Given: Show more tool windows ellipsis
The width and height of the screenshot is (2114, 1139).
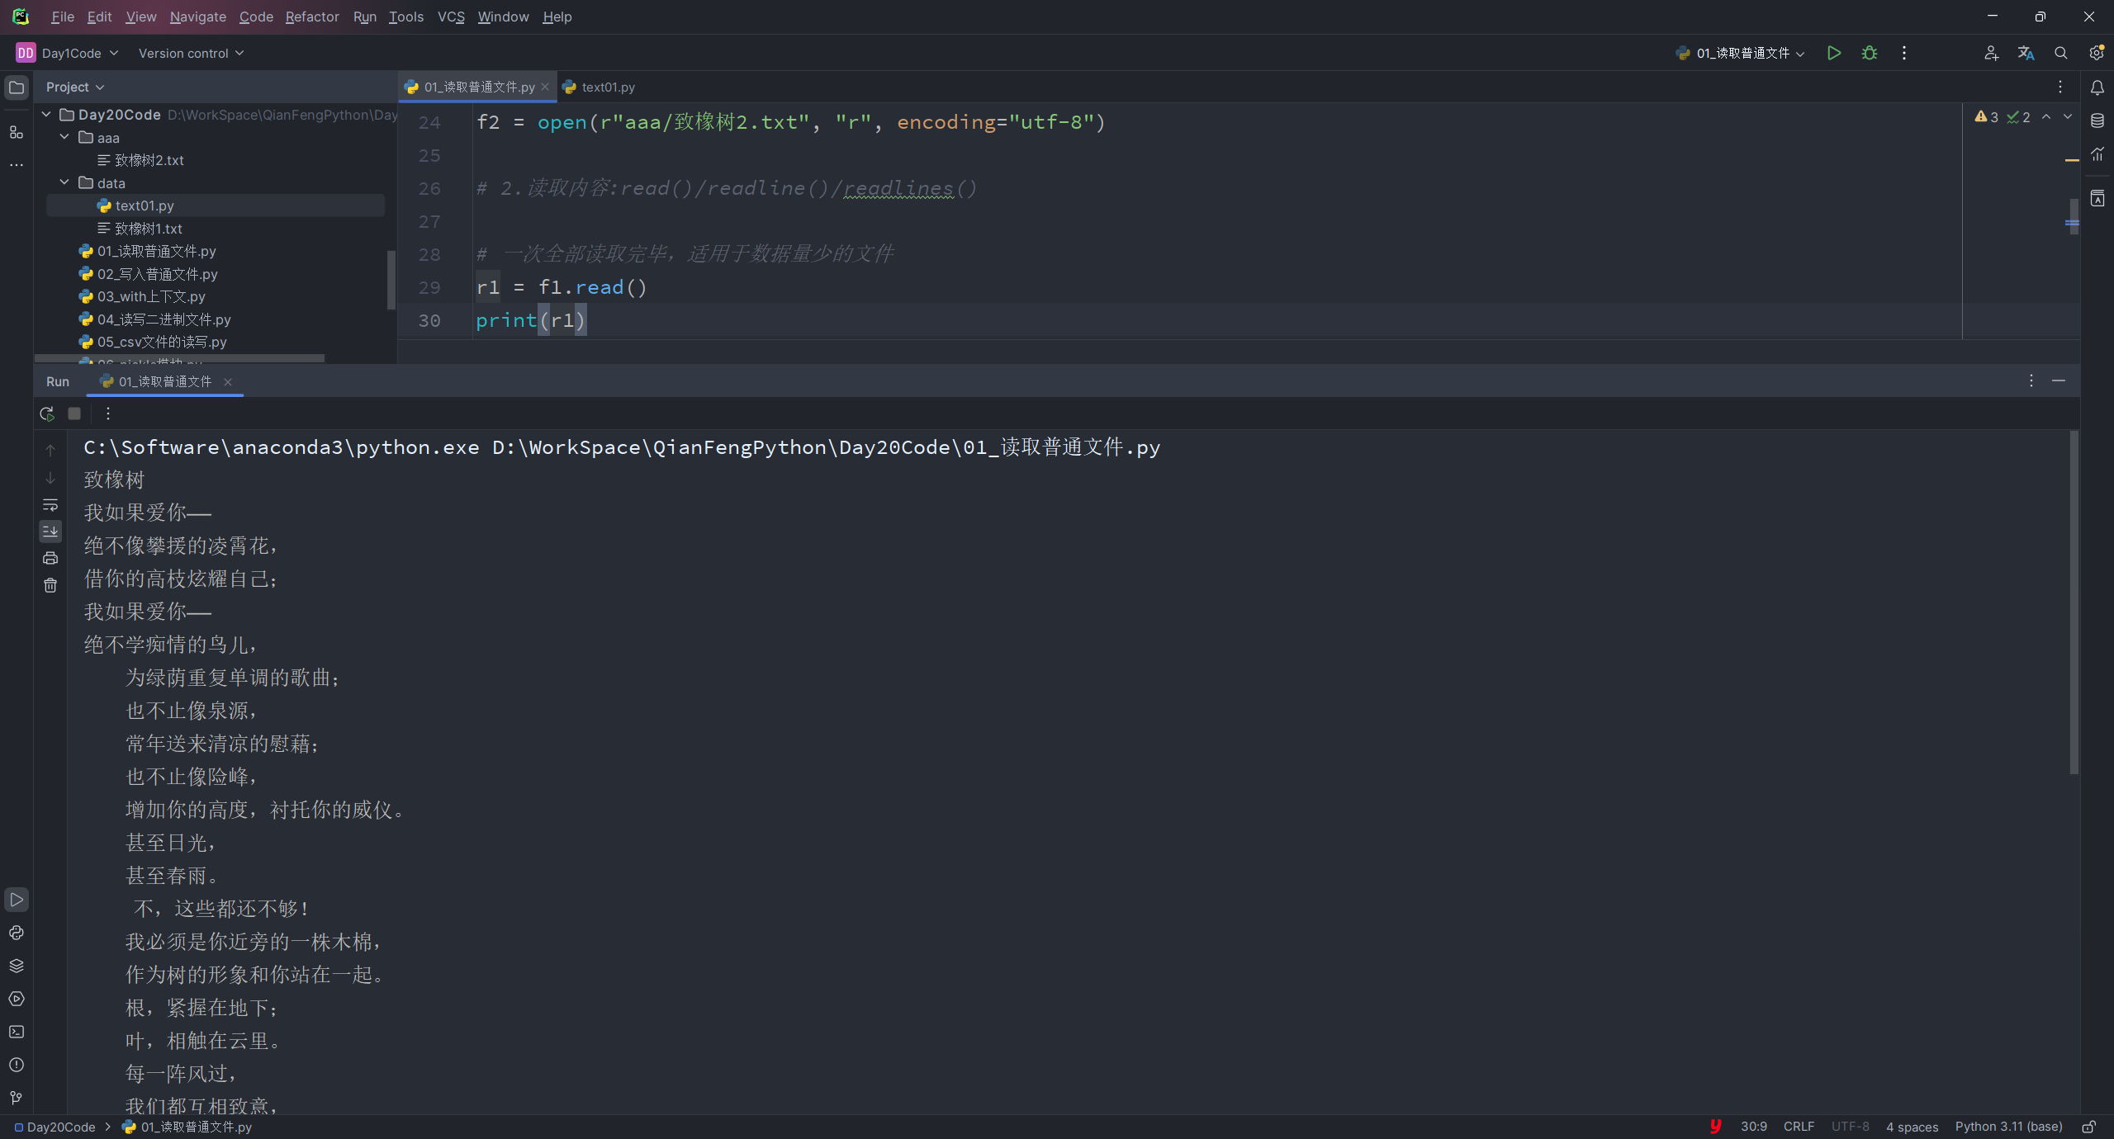Looking at the screenshot, I should pyautogui.click(x=17, y=165).
